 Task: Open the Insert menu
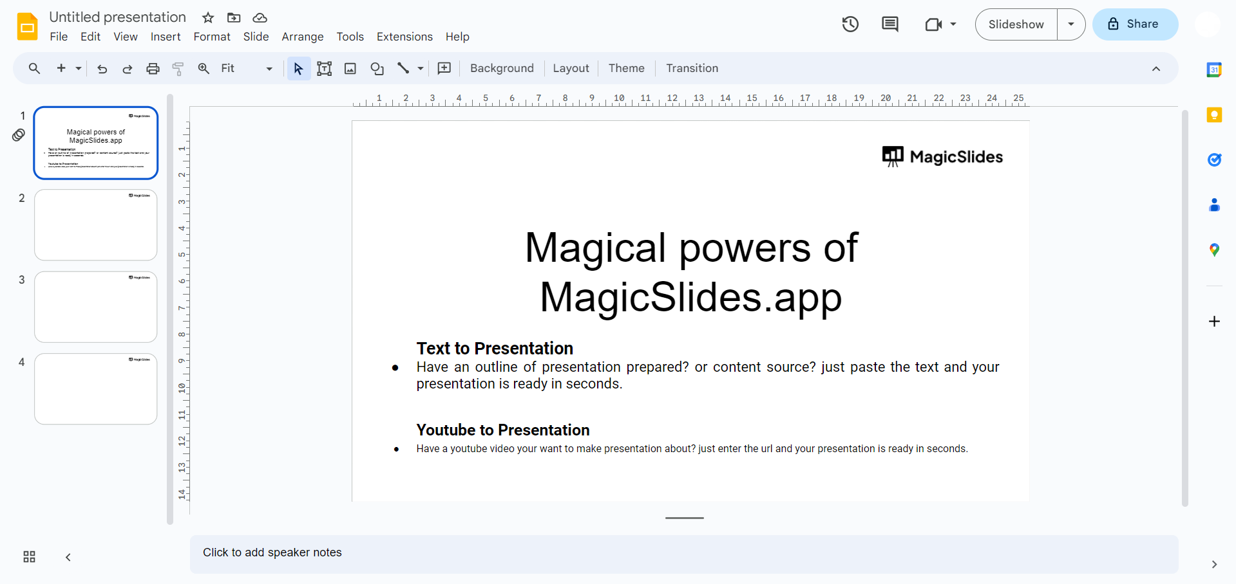[166, 37]
